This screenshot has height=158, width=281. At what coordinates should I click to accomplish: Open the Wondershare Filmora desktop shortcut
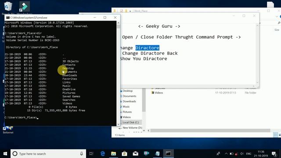tap(25, 7)
